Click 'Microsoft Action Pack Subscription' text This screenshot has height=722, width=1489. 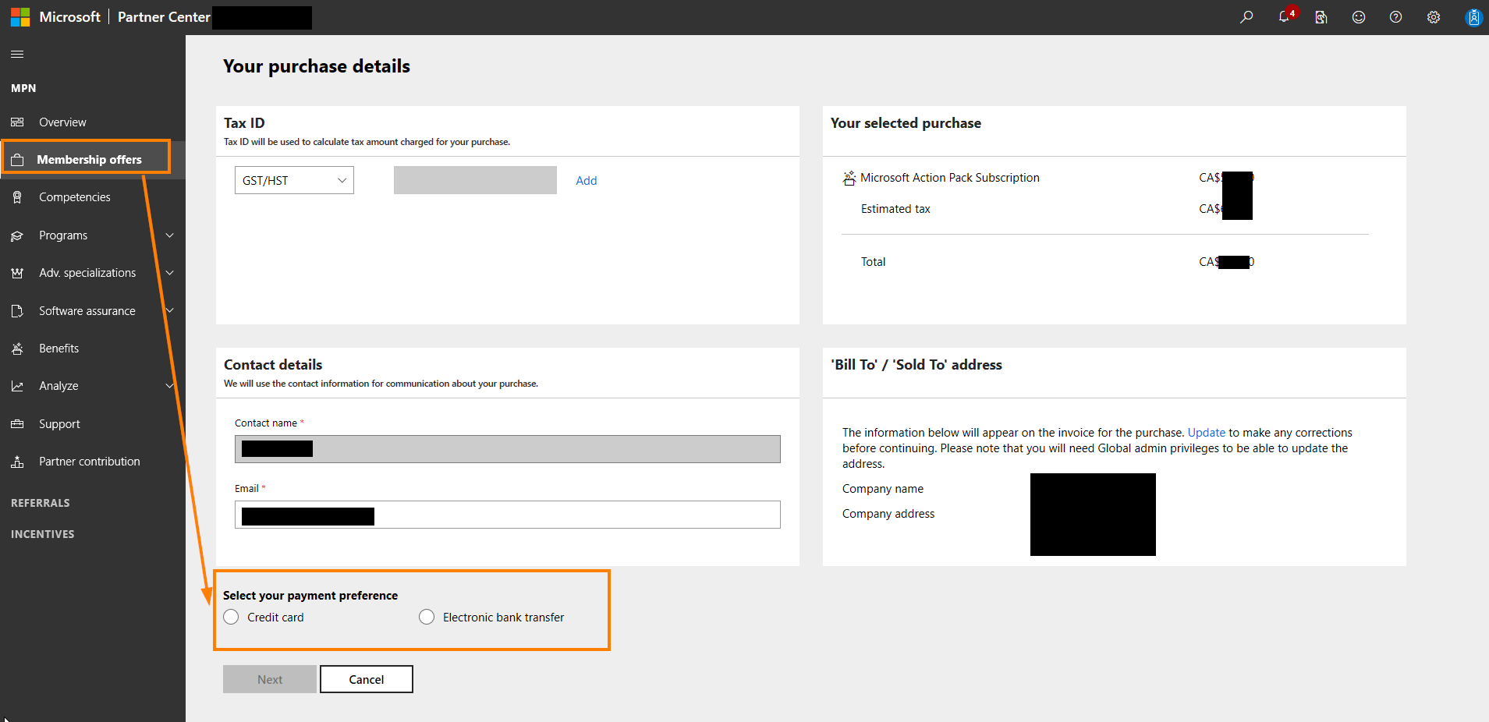pyautogui.click(x=950, y=178)
